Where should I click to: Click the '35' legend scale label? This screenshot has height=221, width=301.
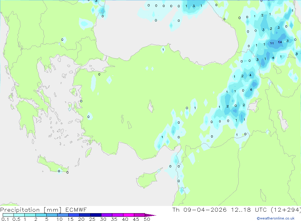(114, 219)
